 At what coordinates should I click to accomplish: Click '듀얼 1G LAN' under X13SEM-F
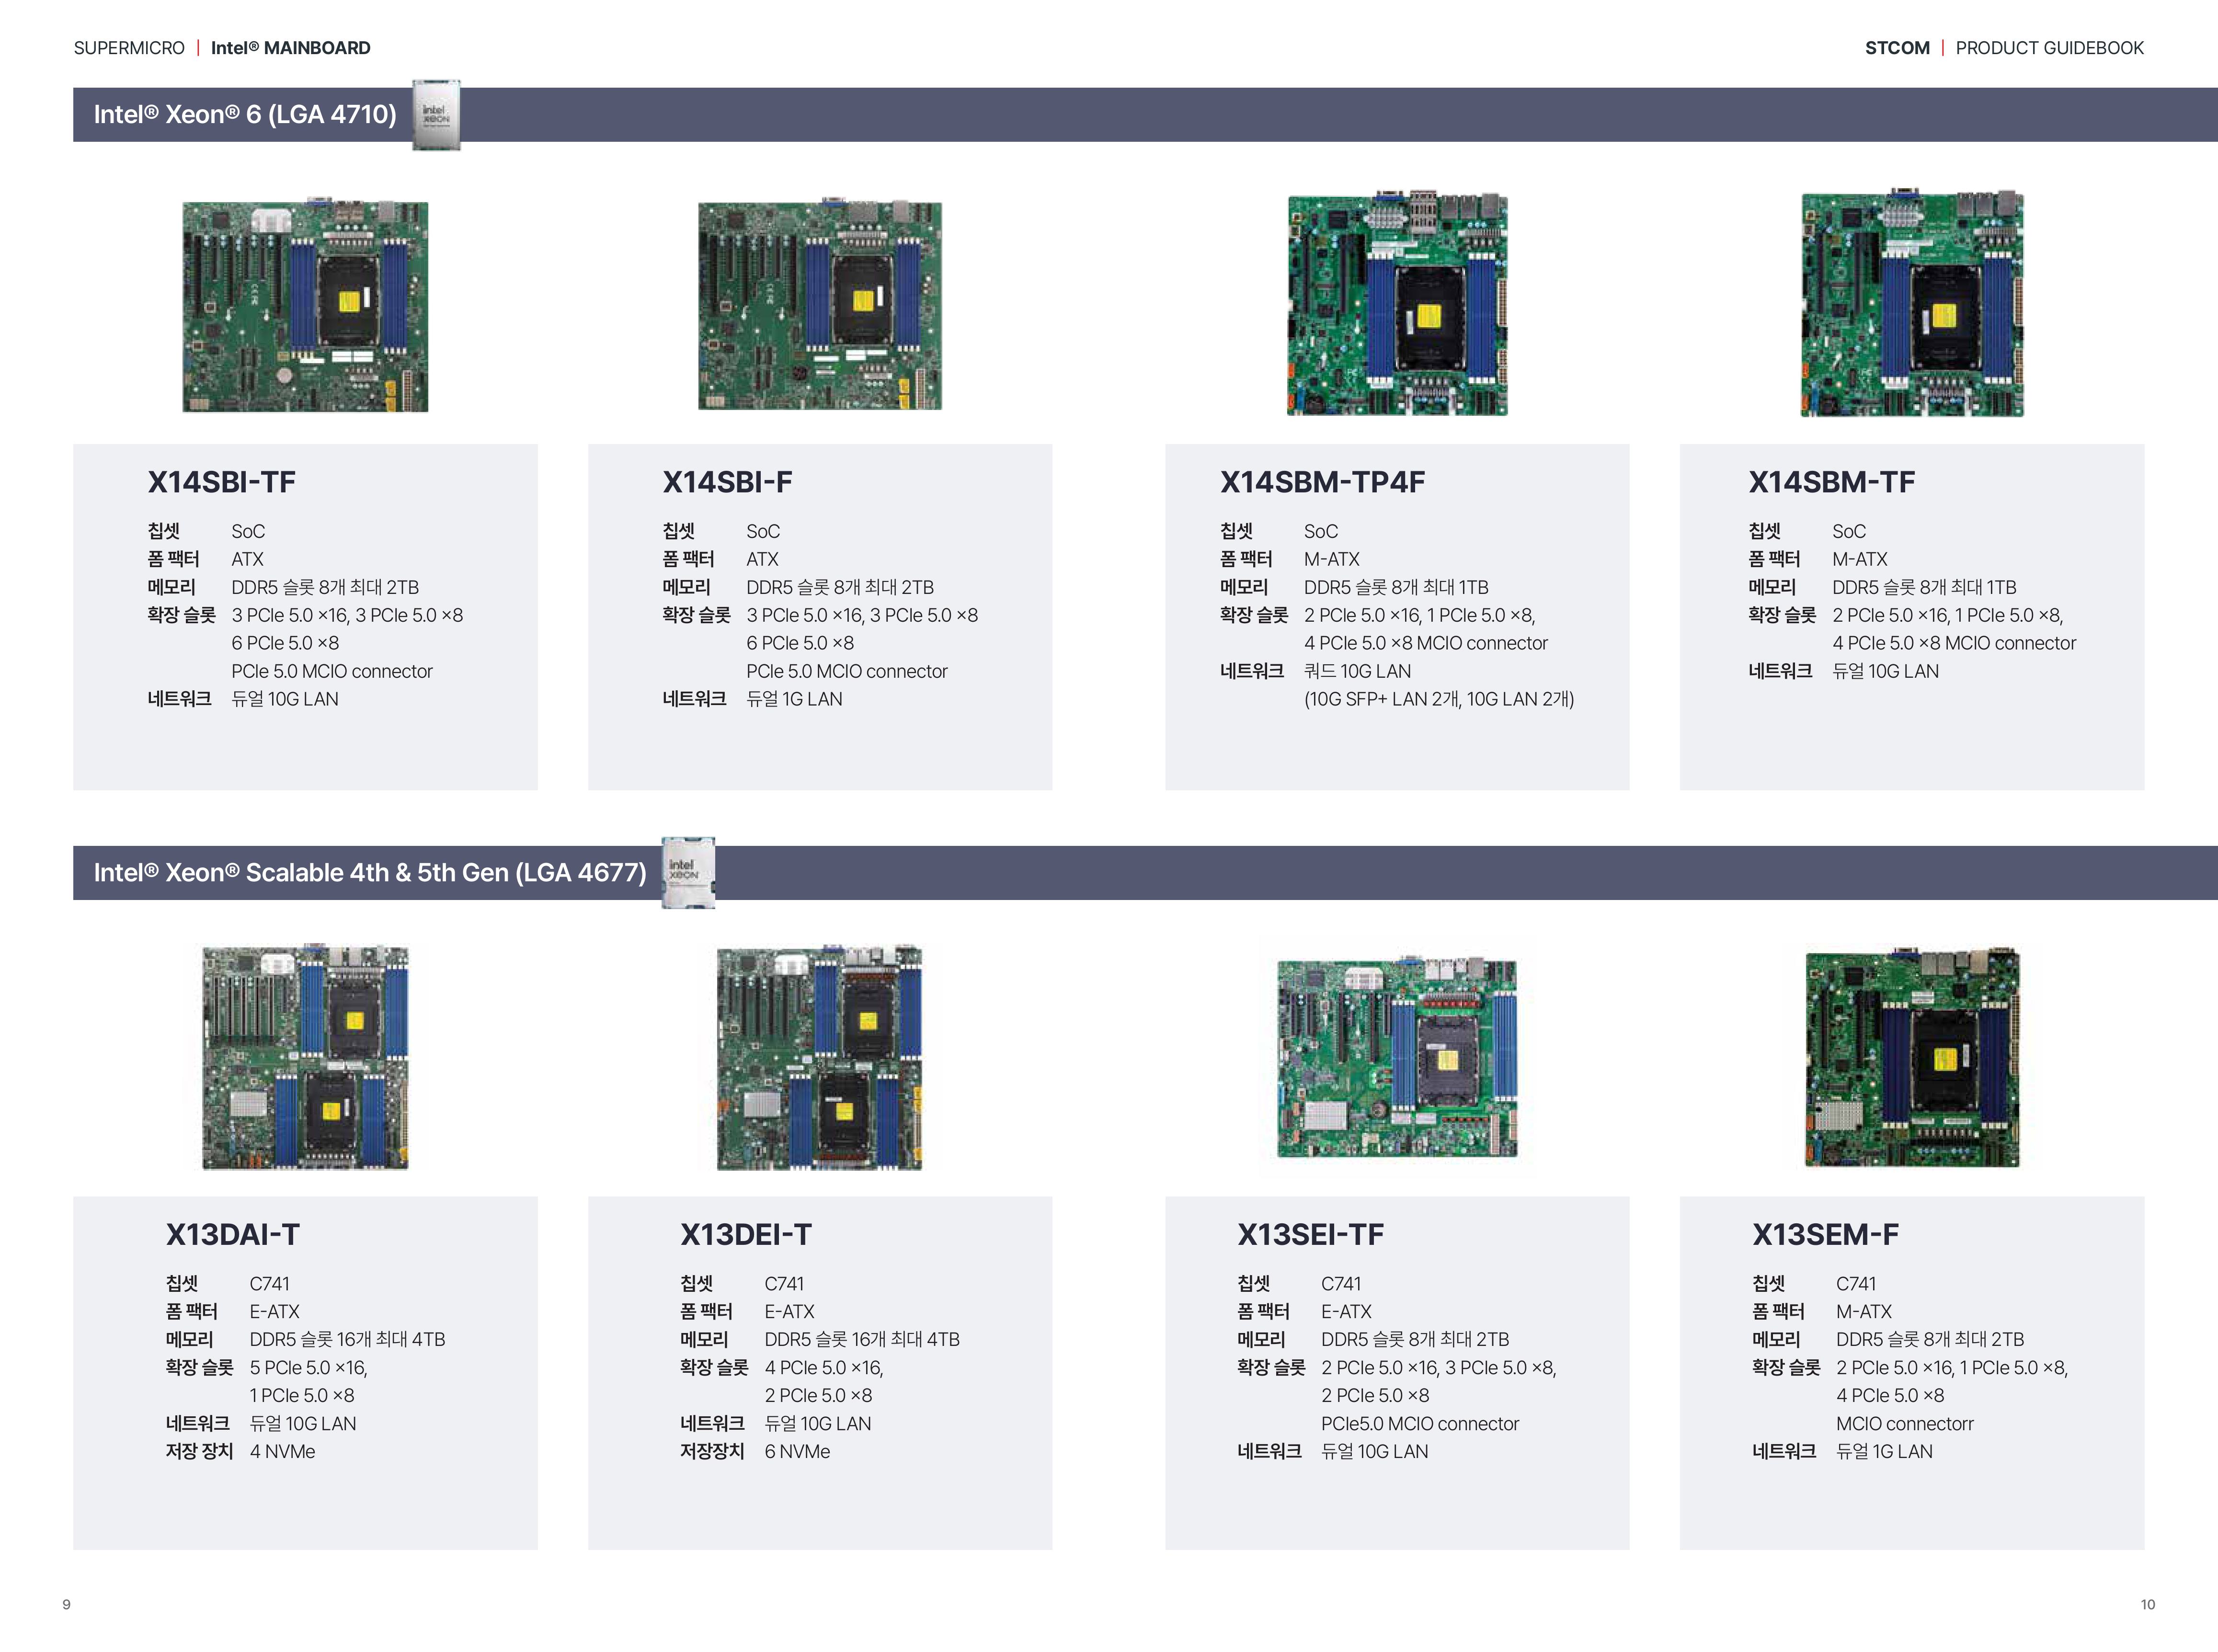coord(1884,1451)
